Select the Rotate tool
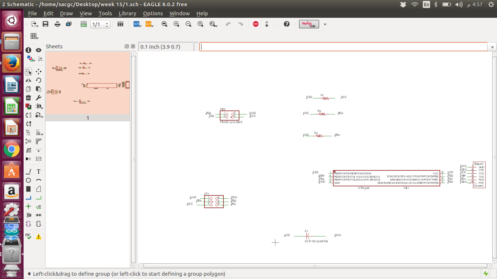 coord(39,80)
